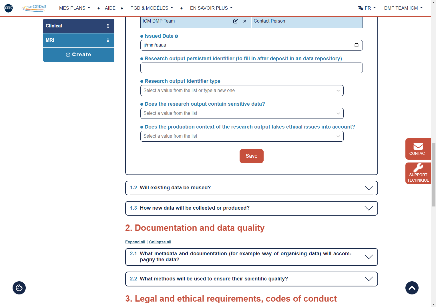Click the CNRS logo icon
Image resolution: width=436 pixels, height=307 pixels.
click(x=9, y=8)
